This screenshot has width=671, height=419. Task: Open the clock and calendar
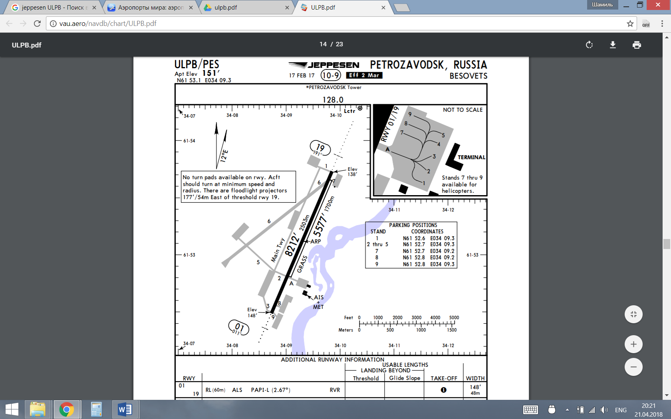pos(649,410)
